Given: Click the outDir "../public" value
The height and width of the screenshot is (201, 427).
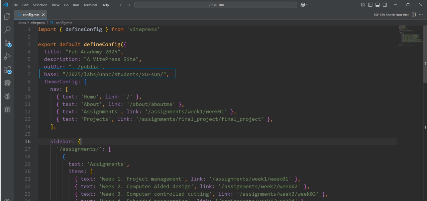Looking at the screenshot, I should click(87, 67).
